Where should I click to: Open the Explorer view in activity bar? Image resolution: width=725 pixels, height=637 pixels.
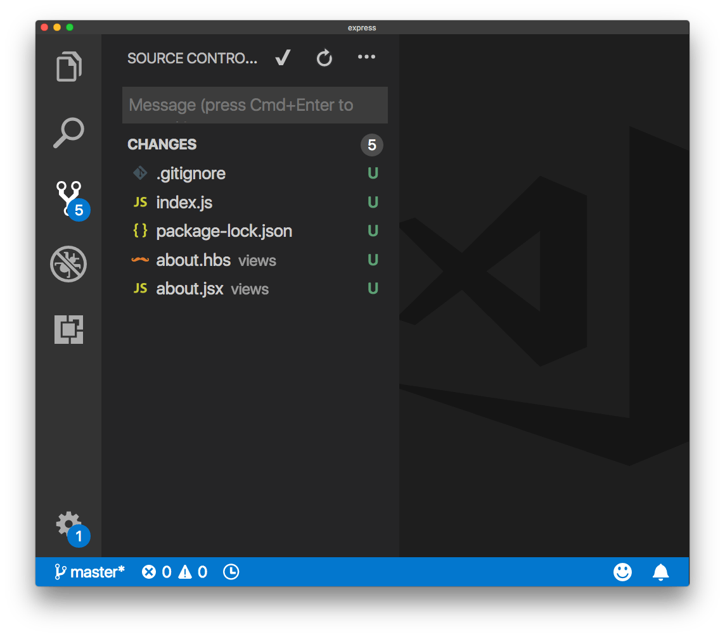pos(68,66)
